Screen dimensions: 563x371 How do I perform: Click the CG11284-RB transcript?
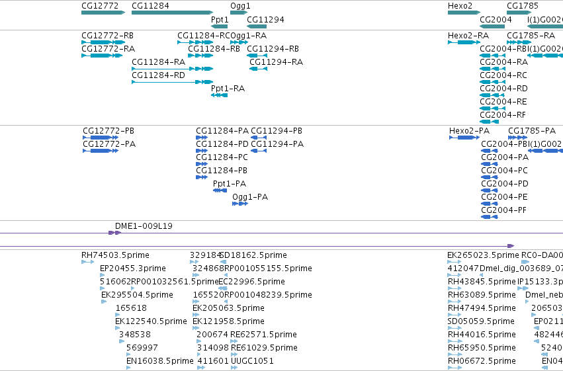click(x=200, y=56)
